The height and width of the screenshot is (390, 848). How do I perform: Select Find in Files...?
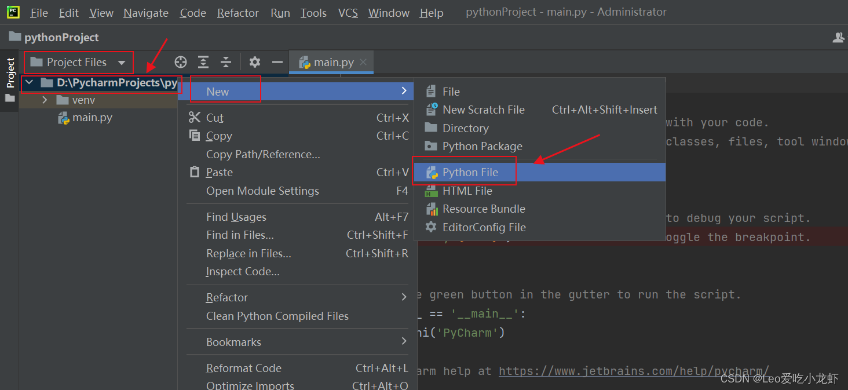point(240,235)
